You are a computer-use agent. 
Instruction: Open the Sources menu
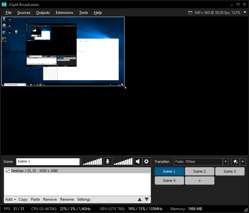point(24,13)
